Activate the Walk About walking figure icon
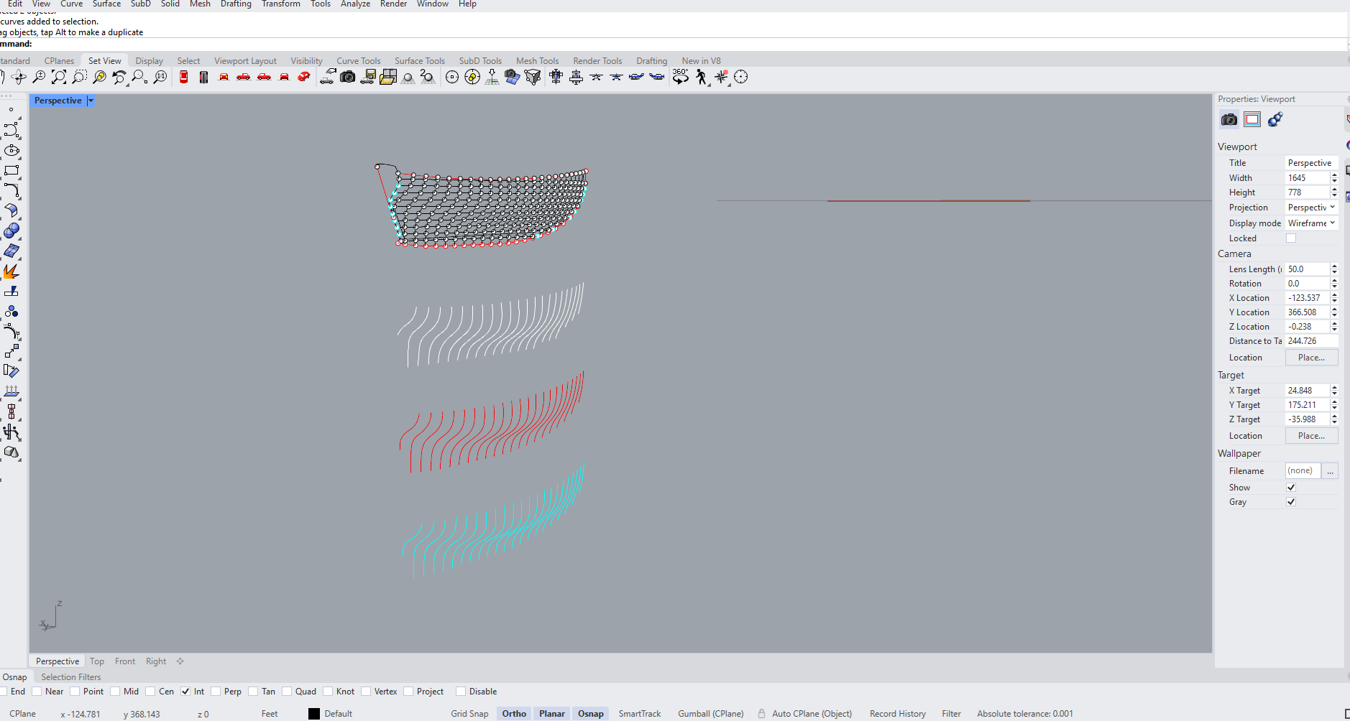This screenshot has height=721, width=1350. [702, 77]
